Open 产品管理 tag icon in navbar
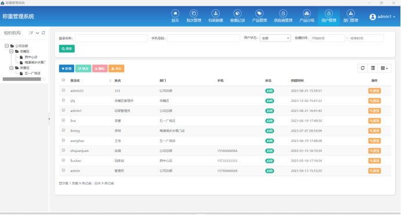 point(260,13)
